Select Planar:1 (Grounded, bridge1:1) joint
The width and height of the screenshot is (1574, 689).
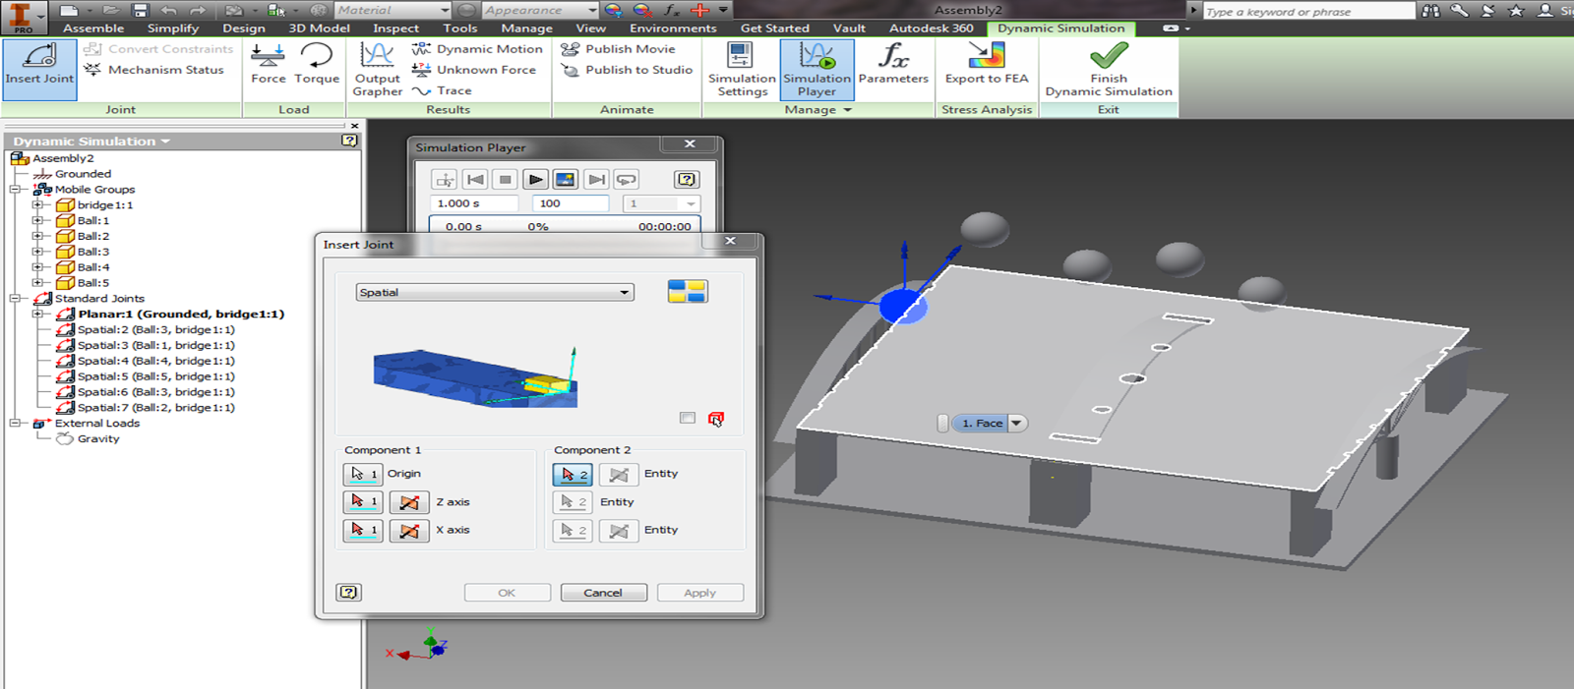pyautogui.click(x=181, y=314)
